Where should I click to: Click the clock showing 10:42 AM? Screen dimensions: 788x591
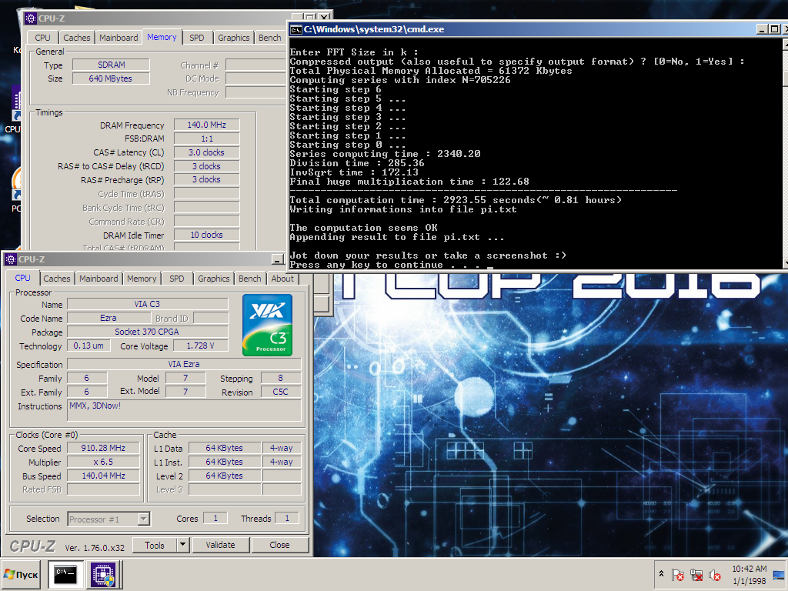[x=750, y=569]
